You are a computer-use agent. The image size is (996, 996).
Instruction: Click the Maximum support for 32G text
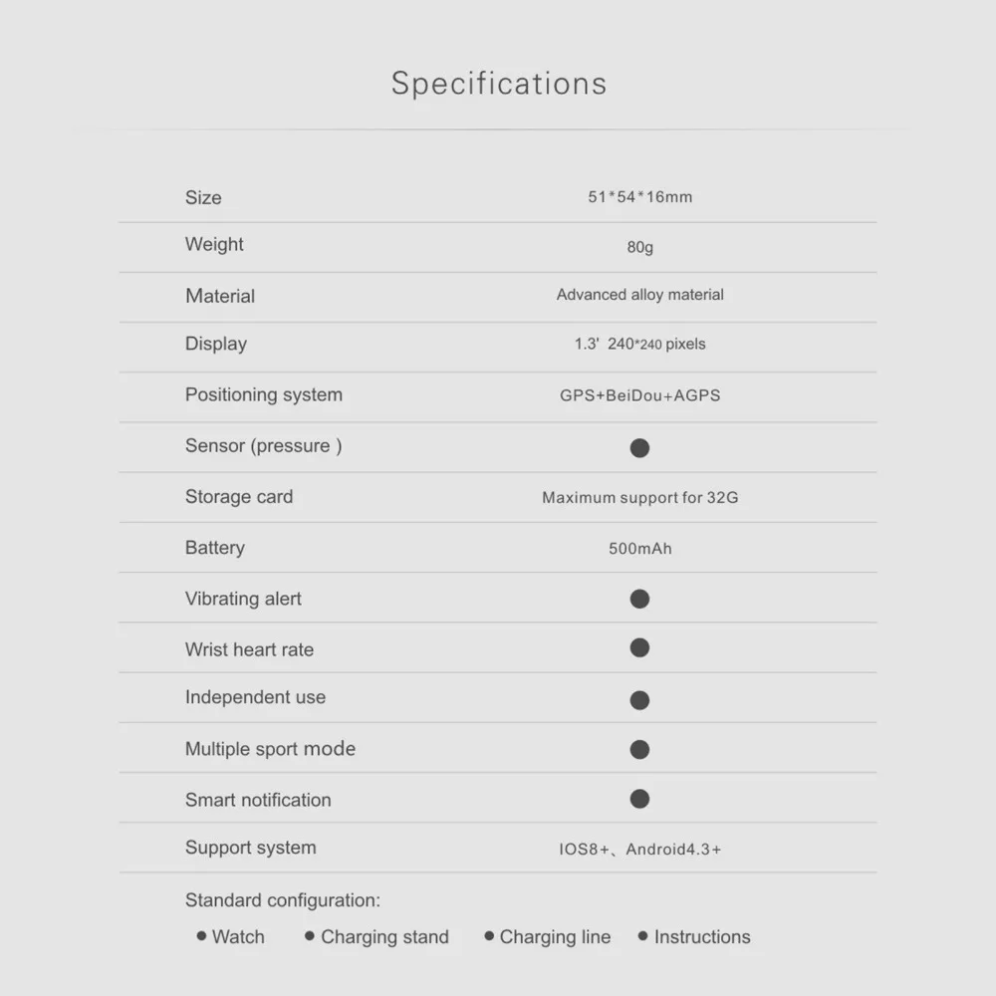click(x=639, y=497)
